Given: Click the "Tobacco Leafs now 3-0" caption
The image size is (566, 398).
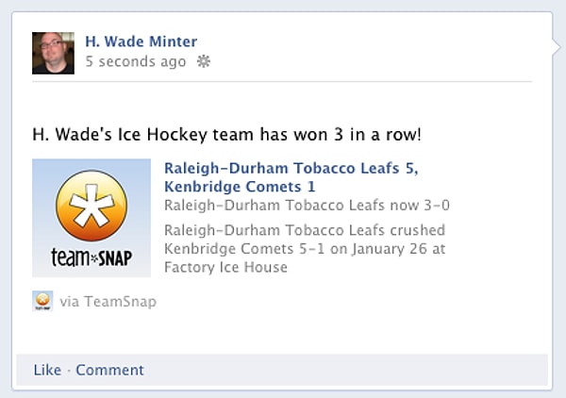Looking at the screenshot, I should [x=307, y=205].
